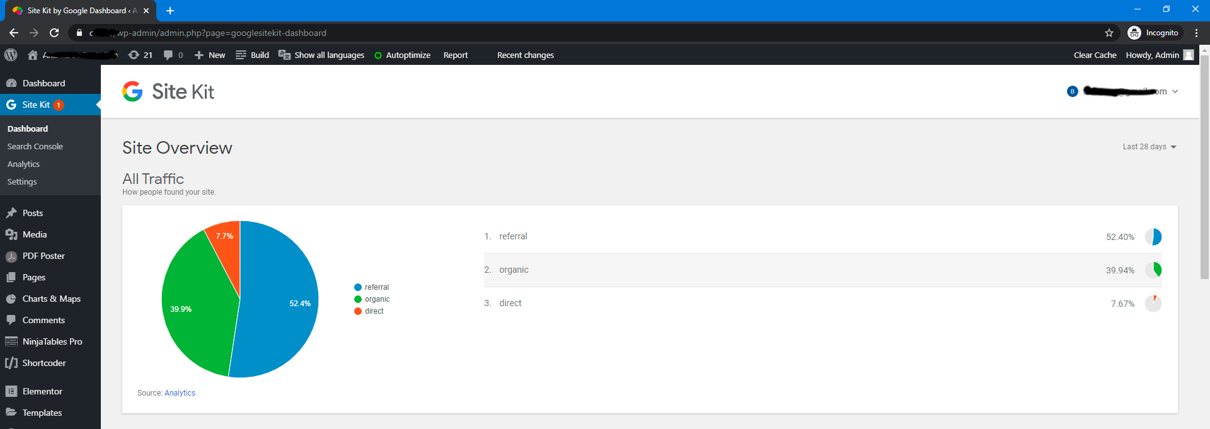The width and height of the screenshot is (1210, 429).
Task: Open the Comments sidebar menu icon
Action: [11, 320]
